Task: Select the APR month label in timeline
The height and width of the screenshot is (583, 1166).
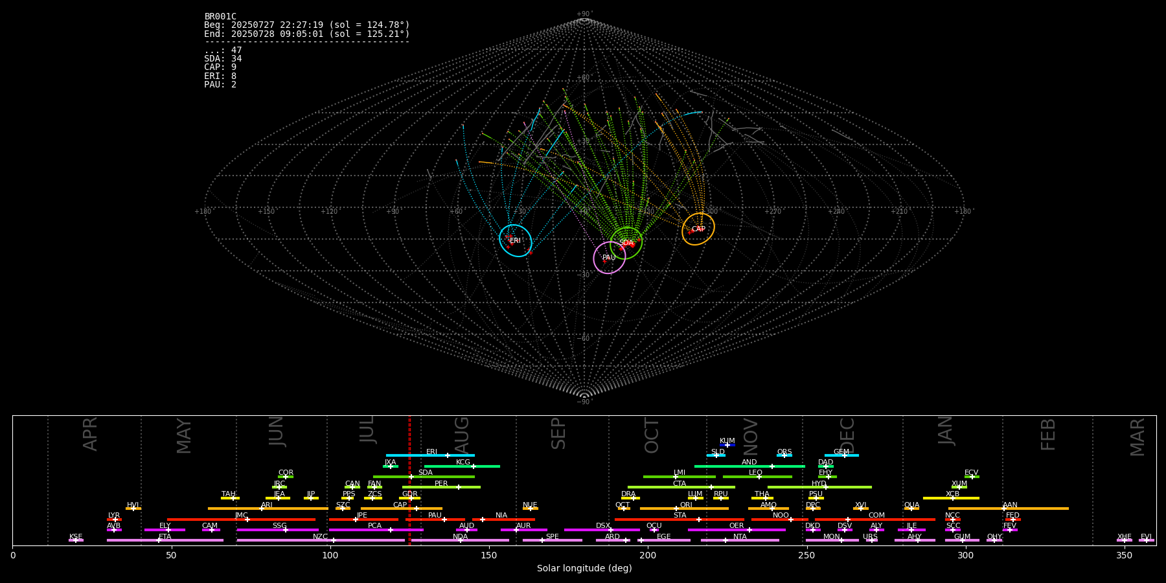Action: [x=90, y=434]
